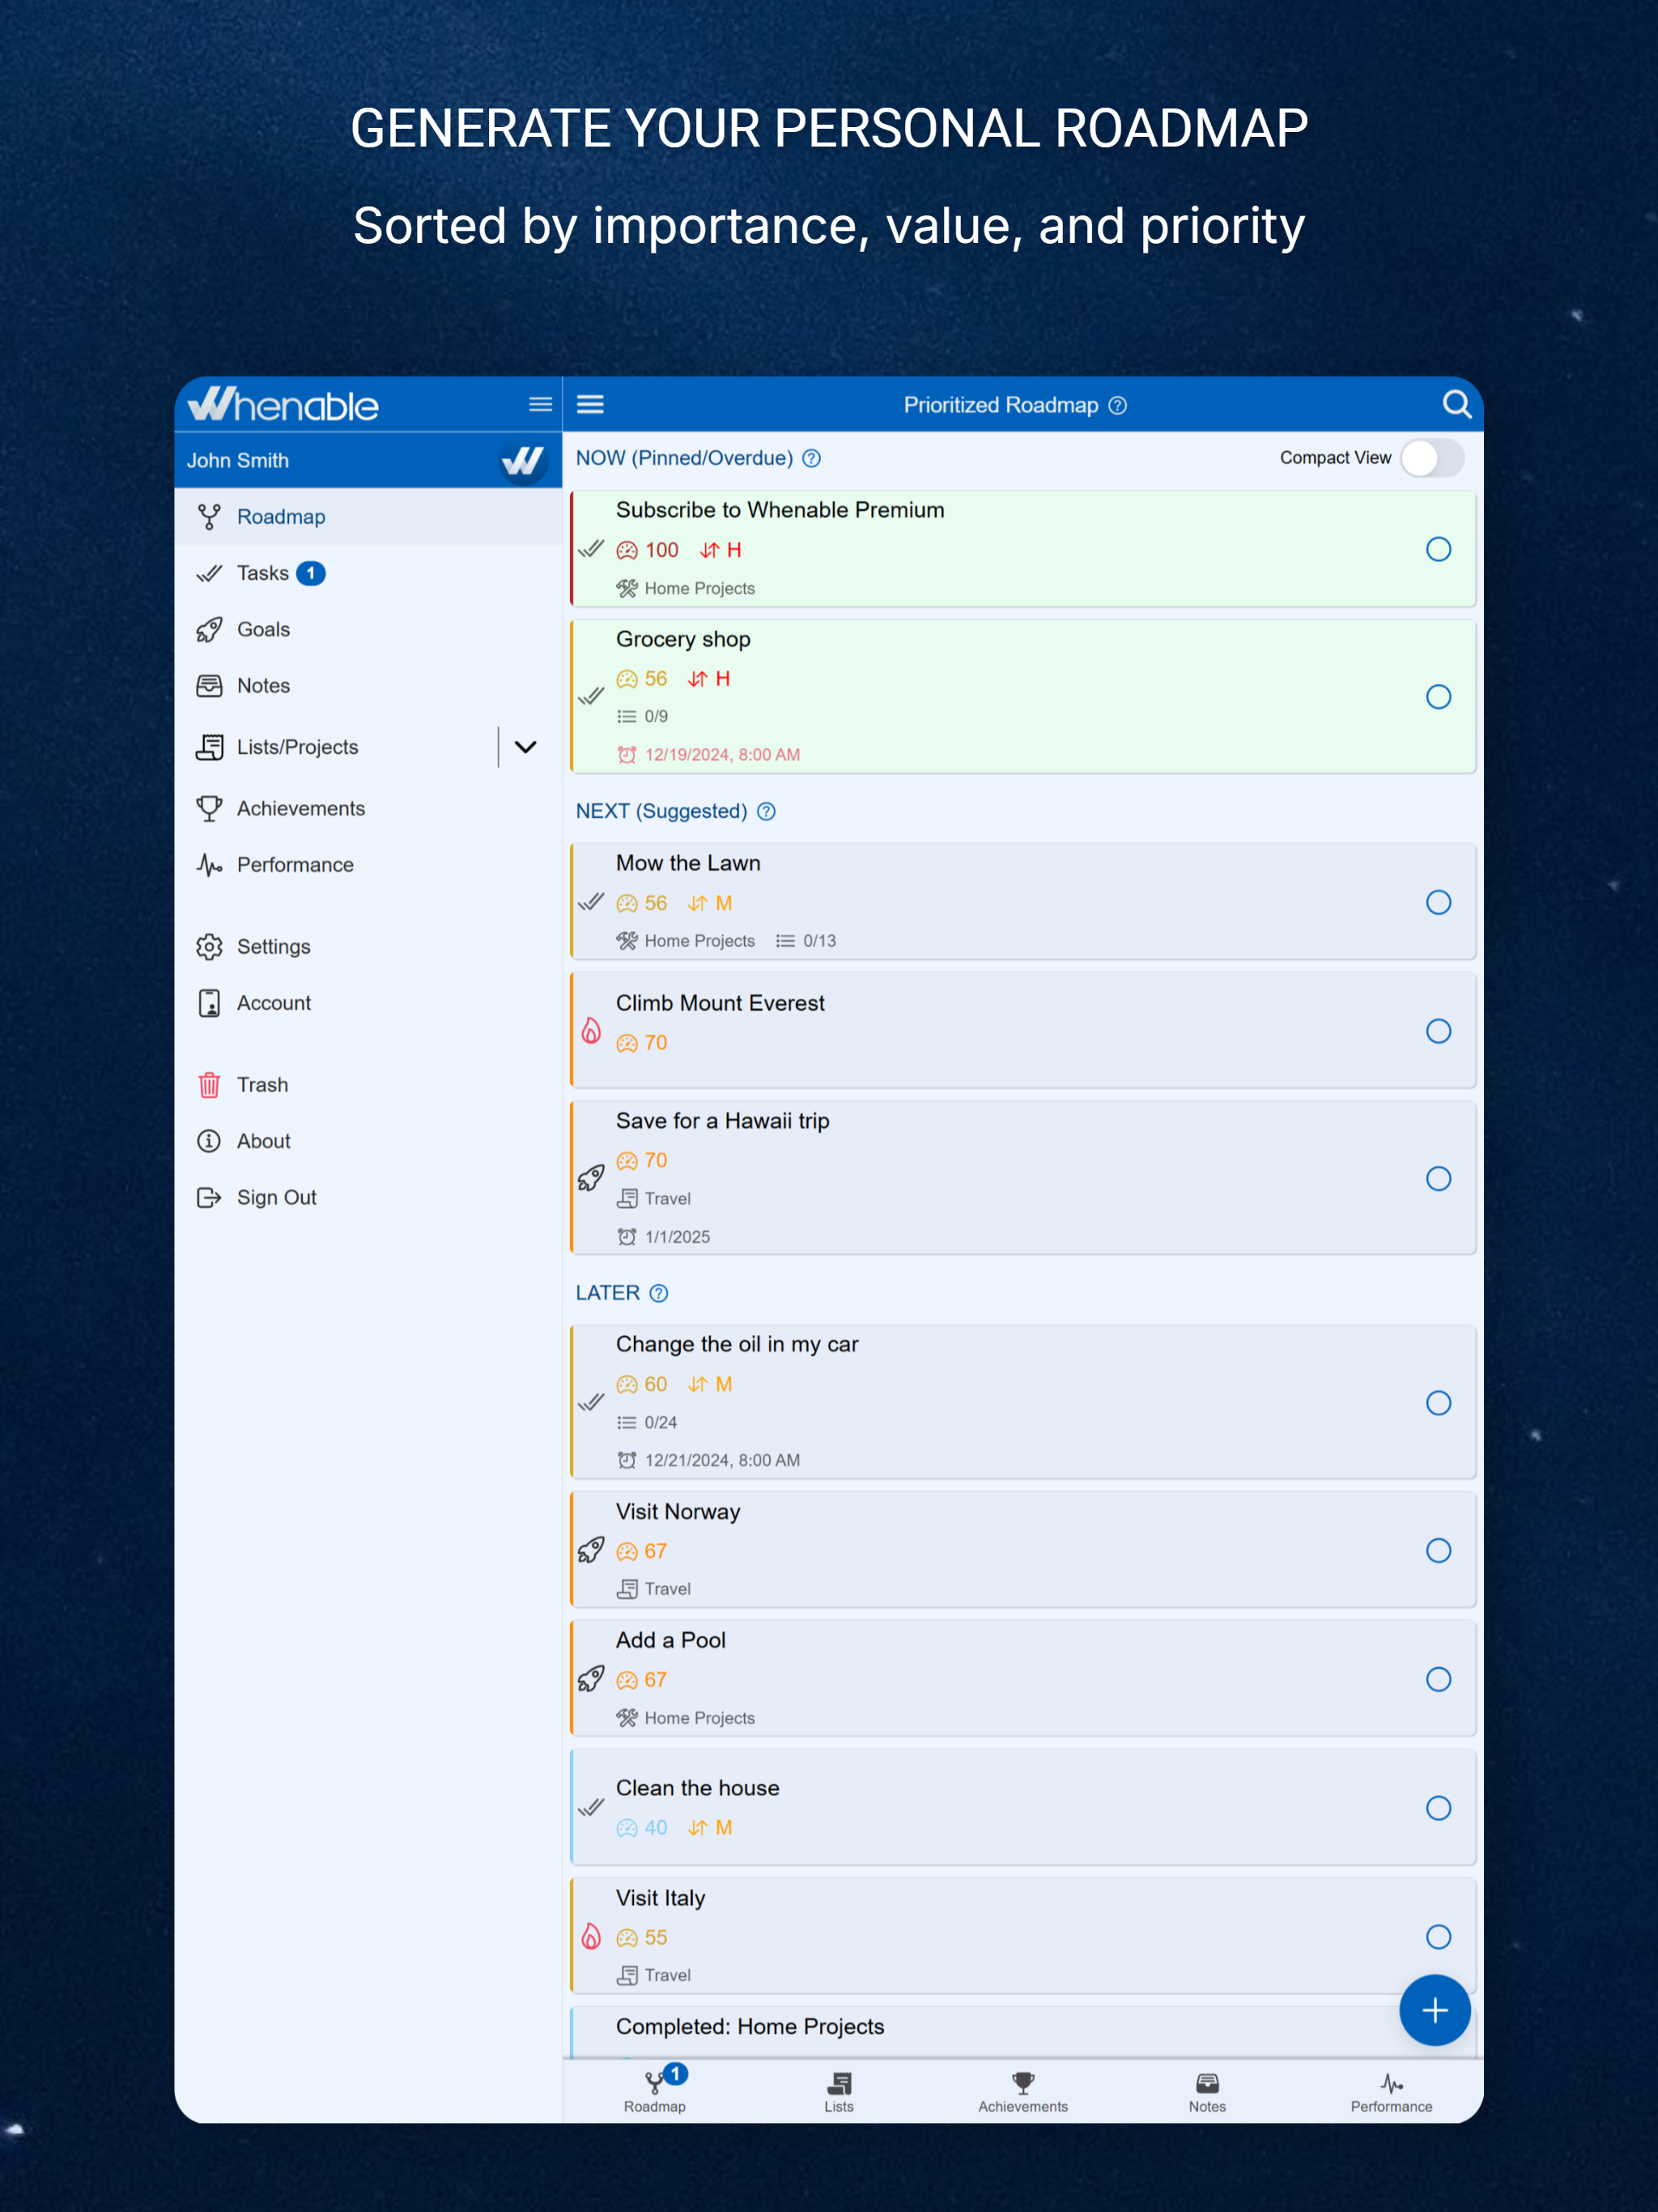Click the 0/13 subtask count on Mow the Lawn
This screenshot has height=2212, width=1658.
819,941
